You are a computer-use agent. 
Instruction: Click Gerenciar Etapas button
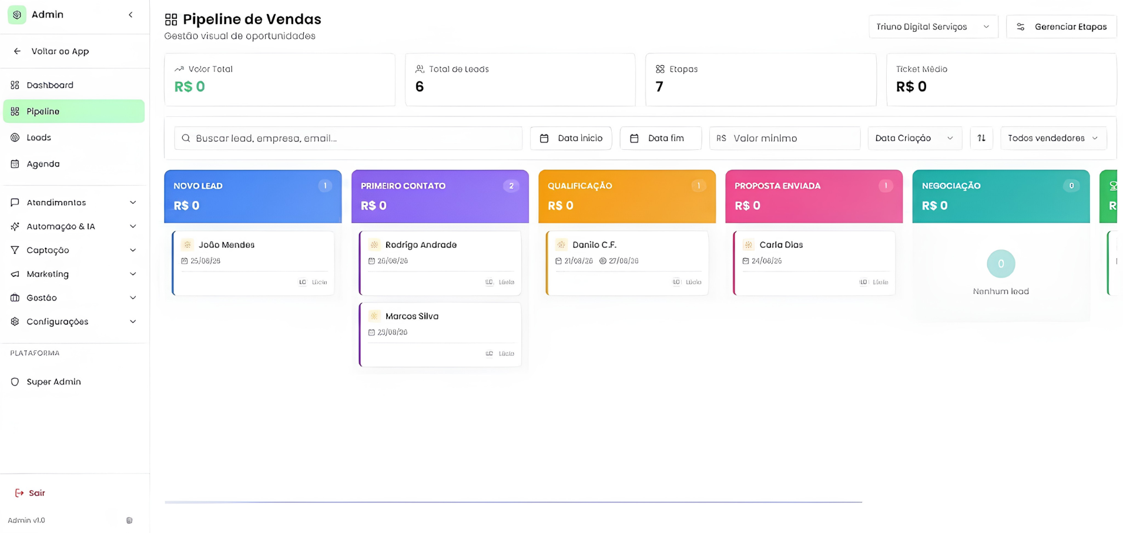[x=1061, y=27]
